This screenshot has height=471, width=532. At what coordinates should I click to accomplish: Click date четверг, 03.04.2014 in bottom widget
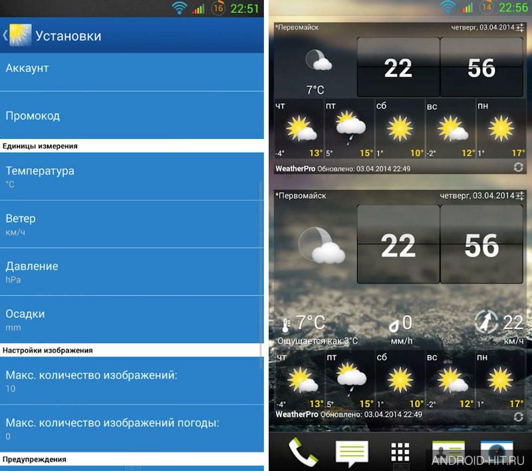(x=477, y=196)
